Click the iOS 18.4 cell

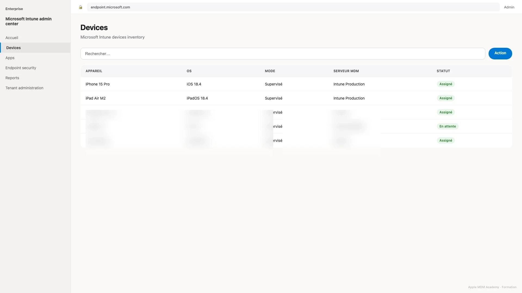pyautogui.click(x=194, y=84)
